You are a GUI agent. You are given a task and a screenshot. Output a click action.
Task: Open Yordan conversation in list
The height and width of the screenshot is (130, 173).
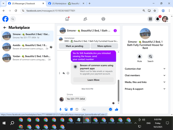click(27, 58)
